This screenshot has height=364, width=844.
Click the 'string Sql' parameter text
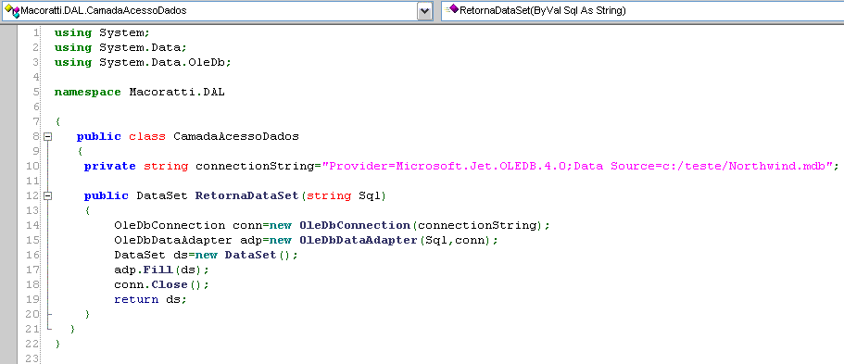click(343, 196)
